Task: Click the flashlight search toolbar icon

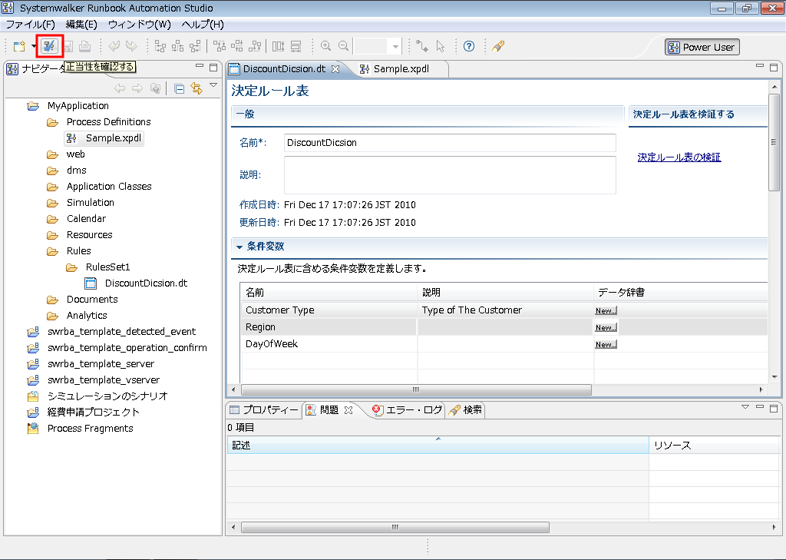Action: pyautogui.click(x=497, y=47)
